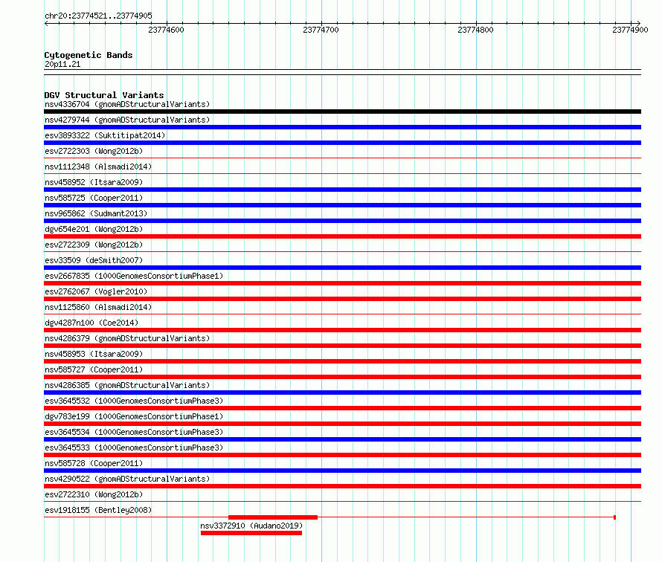
Task: Click the blue bar under nsv585728 (Cooper2011)
Action: (342, 471)
